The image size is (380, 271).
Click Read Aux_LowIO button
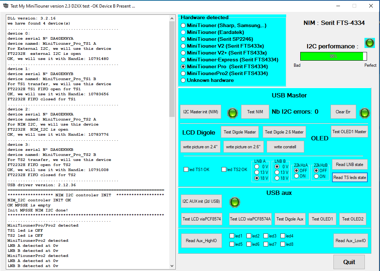pos(351,240)
